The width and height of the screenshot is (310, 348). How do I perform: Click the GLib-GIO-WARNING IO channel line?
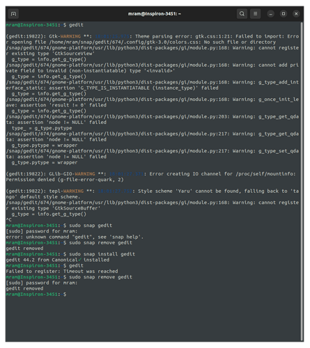tap(151, 174)
